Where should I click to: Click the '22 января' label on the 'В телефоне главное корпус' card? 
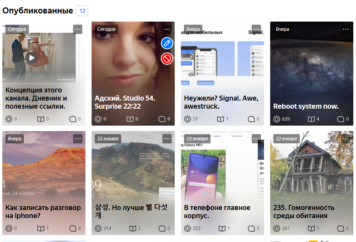197,139
